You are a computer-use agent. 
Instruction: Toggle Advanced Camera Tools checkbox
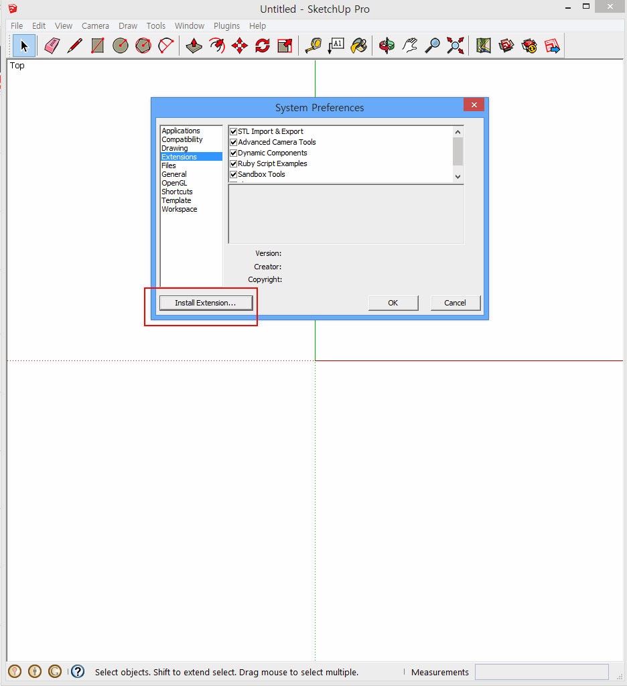(x=234, y=142)
